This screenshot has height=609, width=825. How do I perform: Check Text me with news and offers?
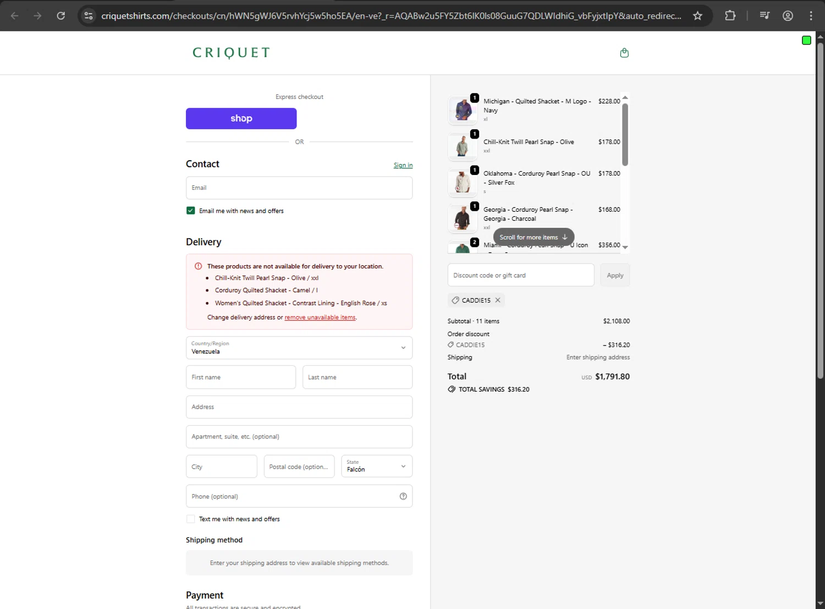click(191, 519)
